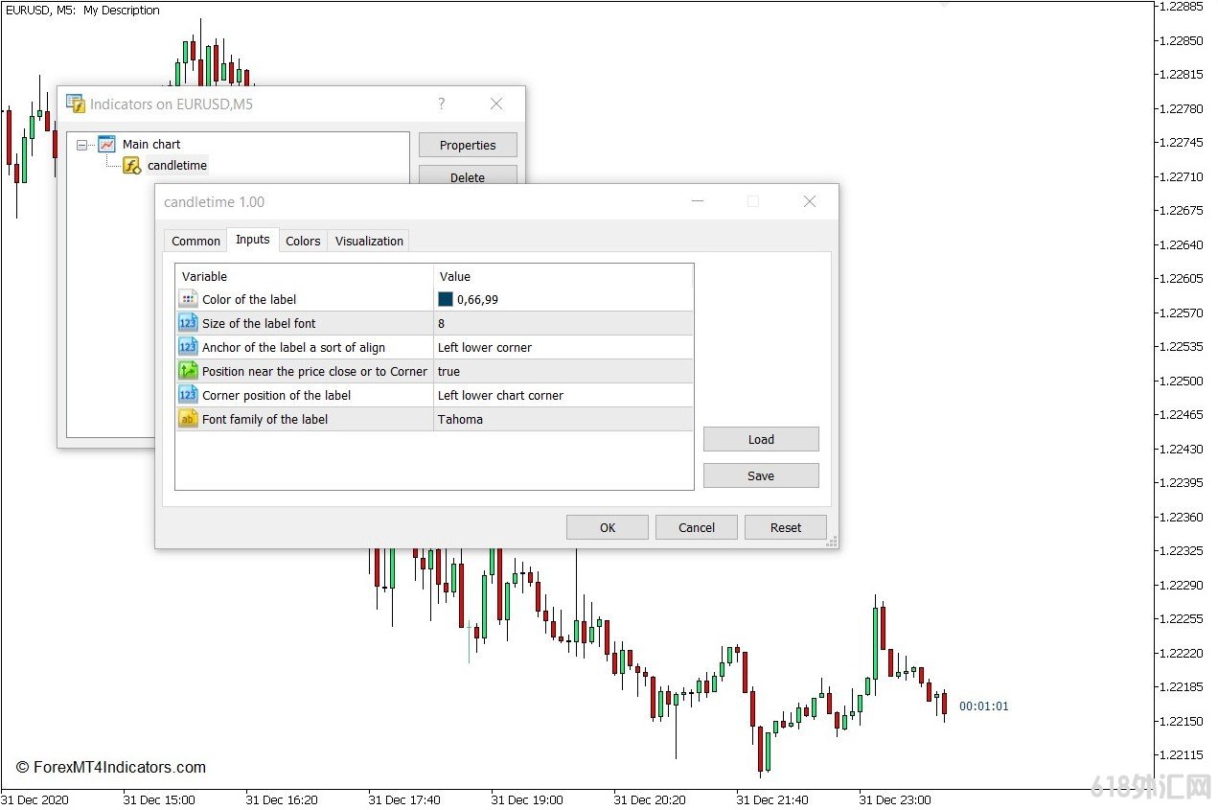
Task: Click the candletime indicator icon in tree
Action: pyautogui.click(x=132, y=166)
